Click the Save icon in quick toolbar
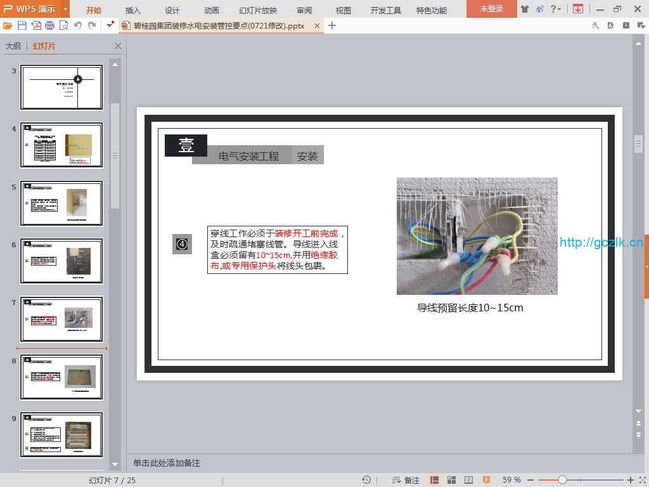This screenshot has height=487, width=649. point(22,25)
